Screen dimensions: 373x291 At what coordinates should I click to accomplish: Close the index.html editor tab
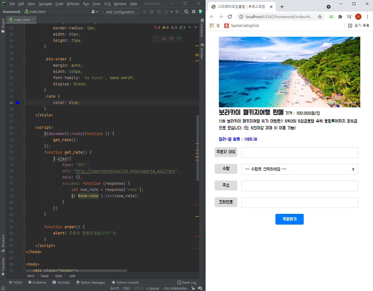(33, 19)
